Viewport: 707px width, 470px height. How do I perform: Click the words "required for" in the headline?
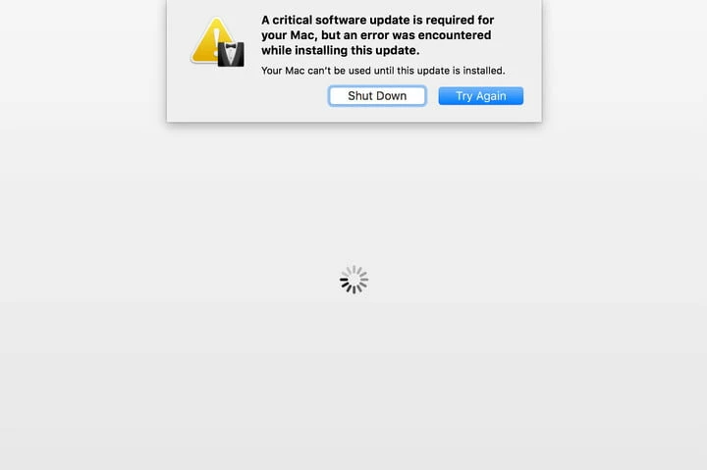[x=460, y=21]
